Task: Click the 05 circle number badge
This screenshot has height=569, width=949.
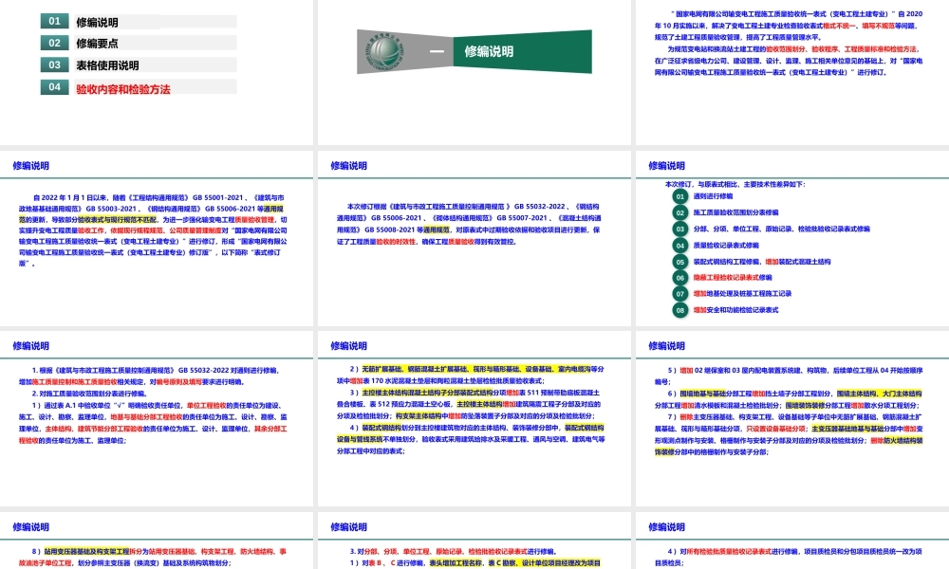Action: tap(679, 261)
